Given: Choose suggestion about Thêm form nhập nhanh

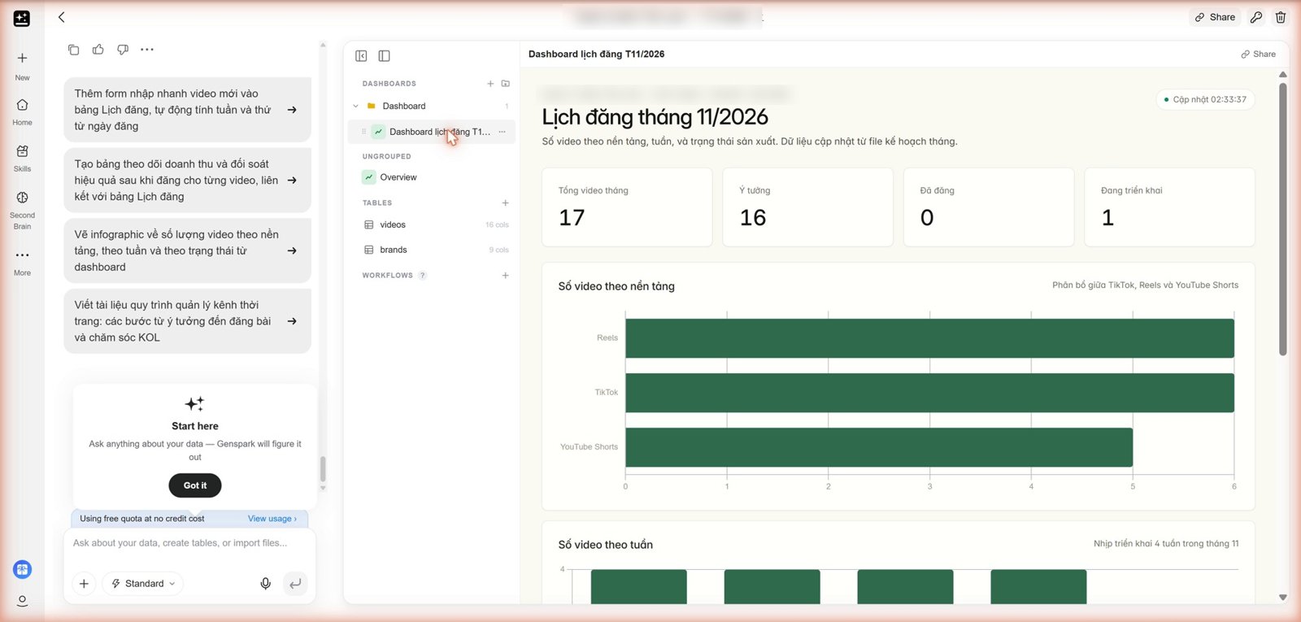Looking at the screenshot, I should click(x=188, y=110).
